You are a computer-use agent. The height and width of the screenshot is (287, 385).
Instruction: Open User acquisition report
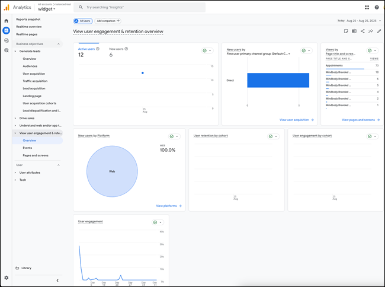[x=34, y=74]
